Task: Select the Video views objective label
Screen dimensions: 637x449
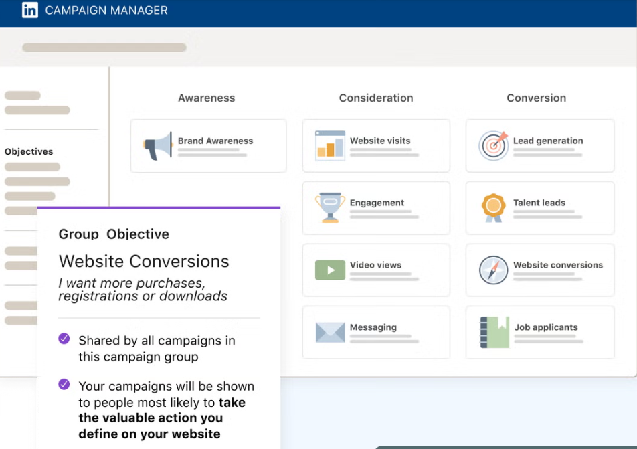Action: point(375,265)
